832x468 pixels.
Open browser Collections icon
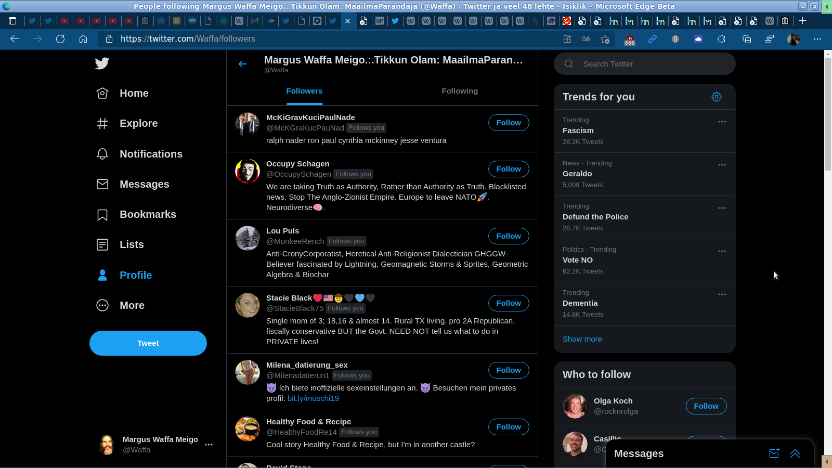[747, 39]
